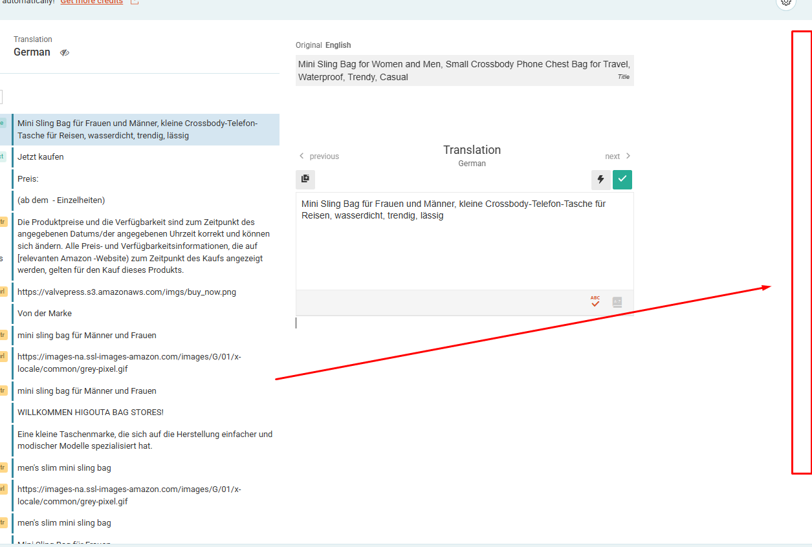Run the ABC spell check
The image size is (812, 547).
(x=595, y=302)
